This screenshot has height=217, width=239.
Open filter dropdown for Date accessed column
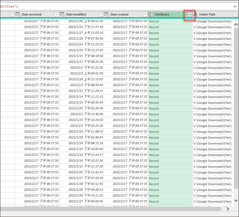(57, 14)
